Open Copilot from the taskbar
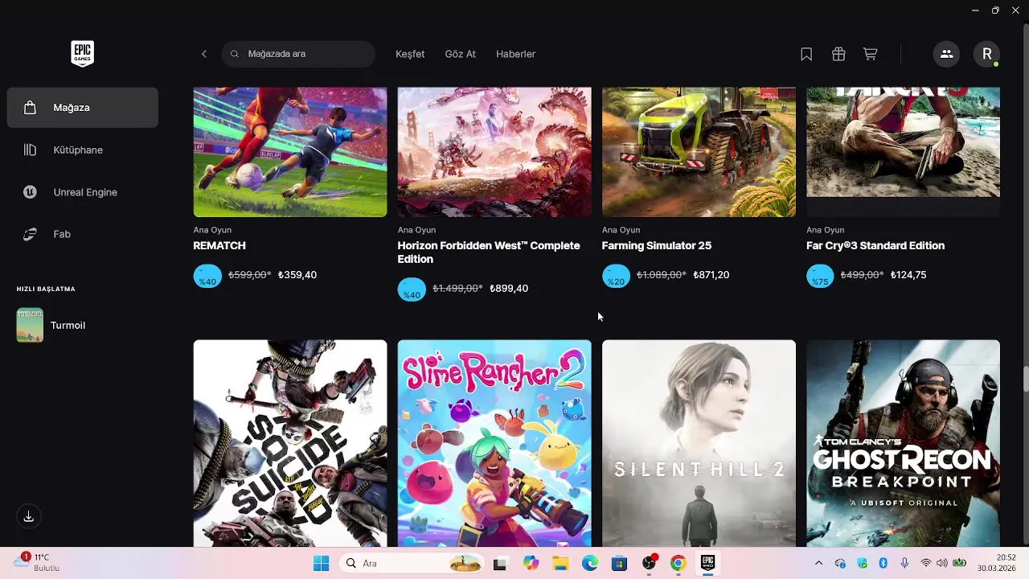The image size is (1029, 579). (x=530, y=564)
